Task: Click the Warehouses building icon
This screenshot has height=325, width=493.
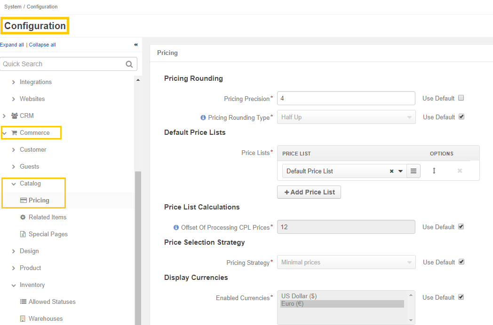Action: [23, 319]
